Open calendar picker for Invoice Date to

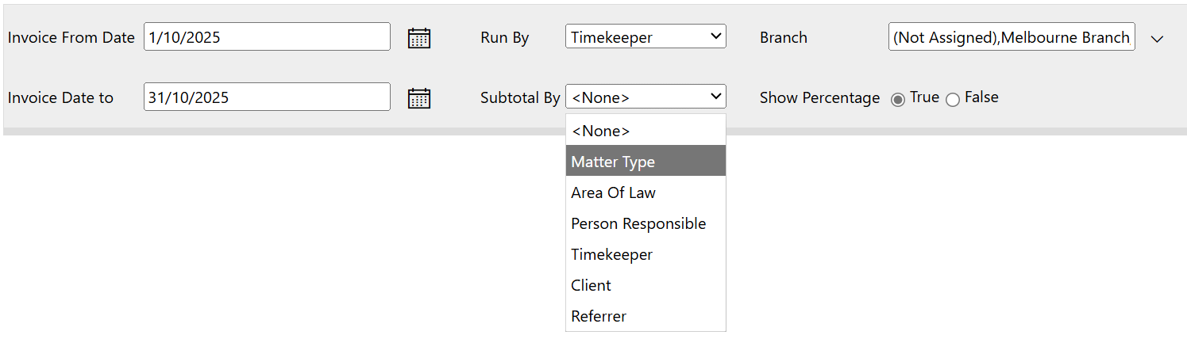(x=418, y=98)
